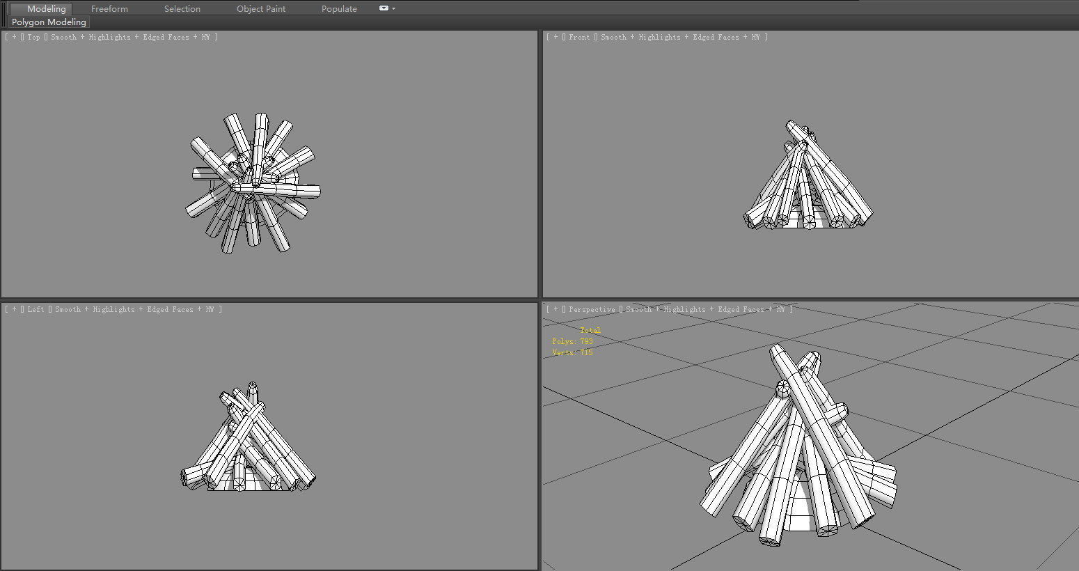This screenshot has width=1079, height=571.
Task: Switch to the Object Paint tab
Action: (261, 9)
